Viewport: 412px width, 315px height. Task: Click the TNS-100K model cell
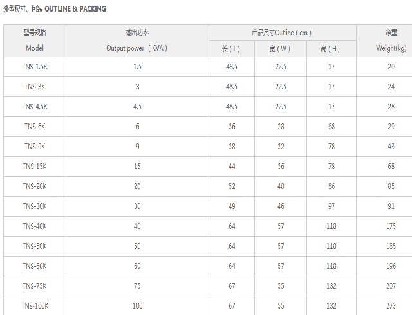tap(35, 306)
